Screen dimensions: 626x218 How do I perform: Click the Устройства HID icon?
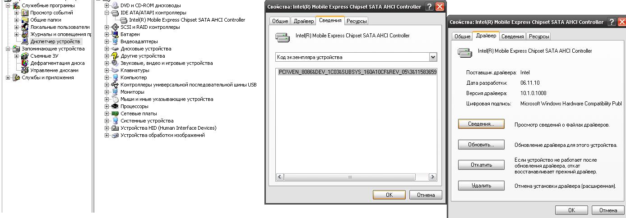coord(115,128)
